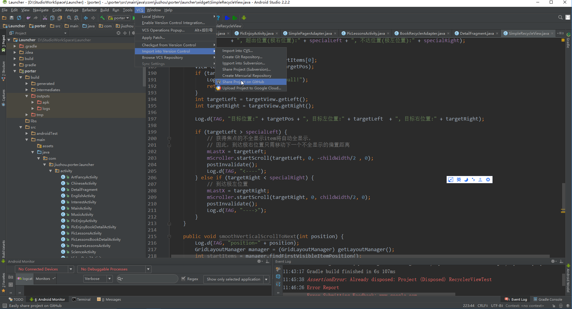Switch to PicLessonsActivity.java editor tab

[x=365, y=33]
